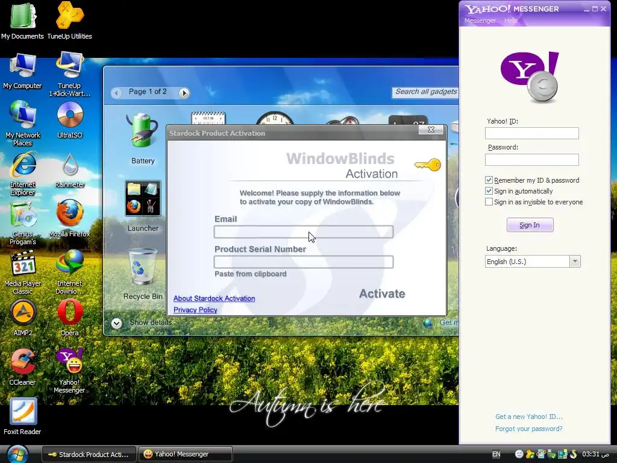Open the Messenger menu

click(480, 20)
